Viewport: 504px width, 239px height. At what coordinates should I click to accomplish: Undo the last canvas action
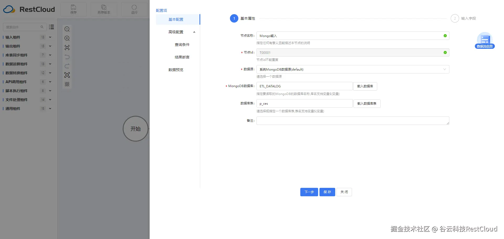[67, 57]
